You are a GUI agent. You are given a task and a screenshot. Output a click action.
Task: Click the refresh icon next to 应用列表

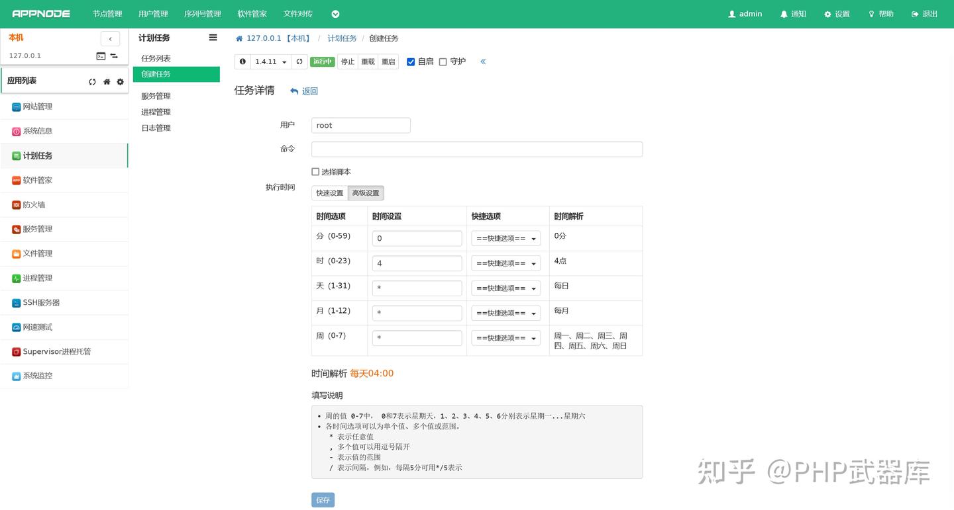point(92,81)
